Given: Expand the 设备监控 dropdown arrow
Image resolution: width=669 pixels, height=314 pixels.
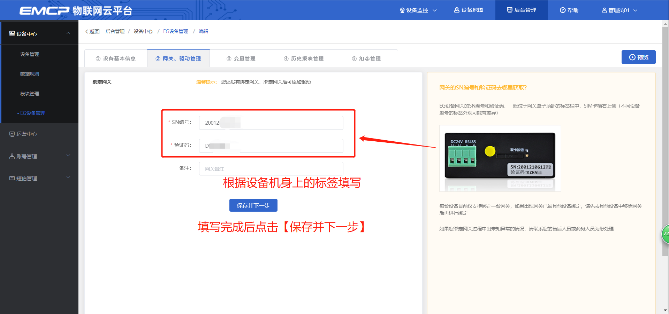Looking at the screenshot, I should point(435,10).
